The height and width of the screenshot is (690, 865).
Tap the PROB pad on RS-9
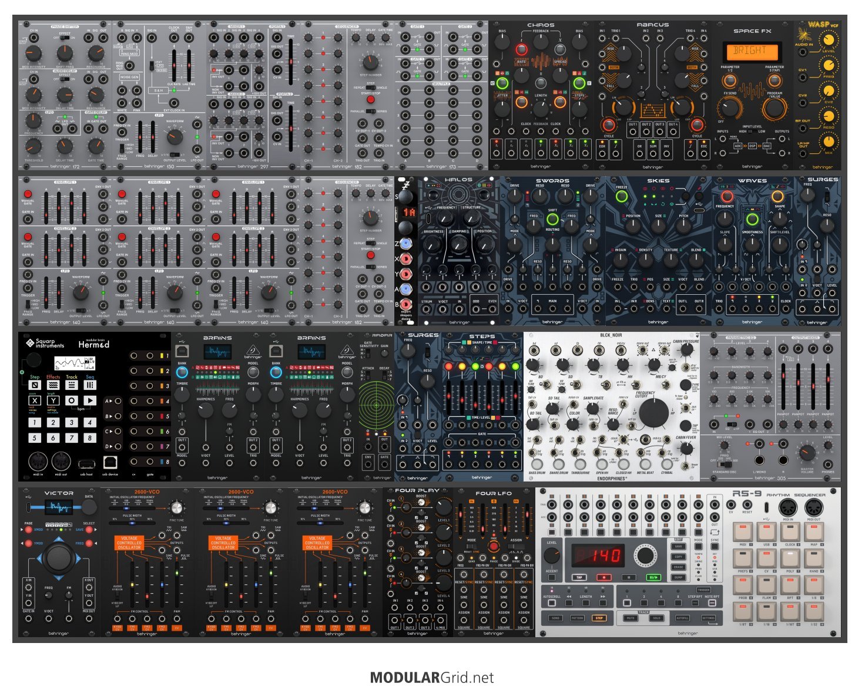(x=743, y=585)
